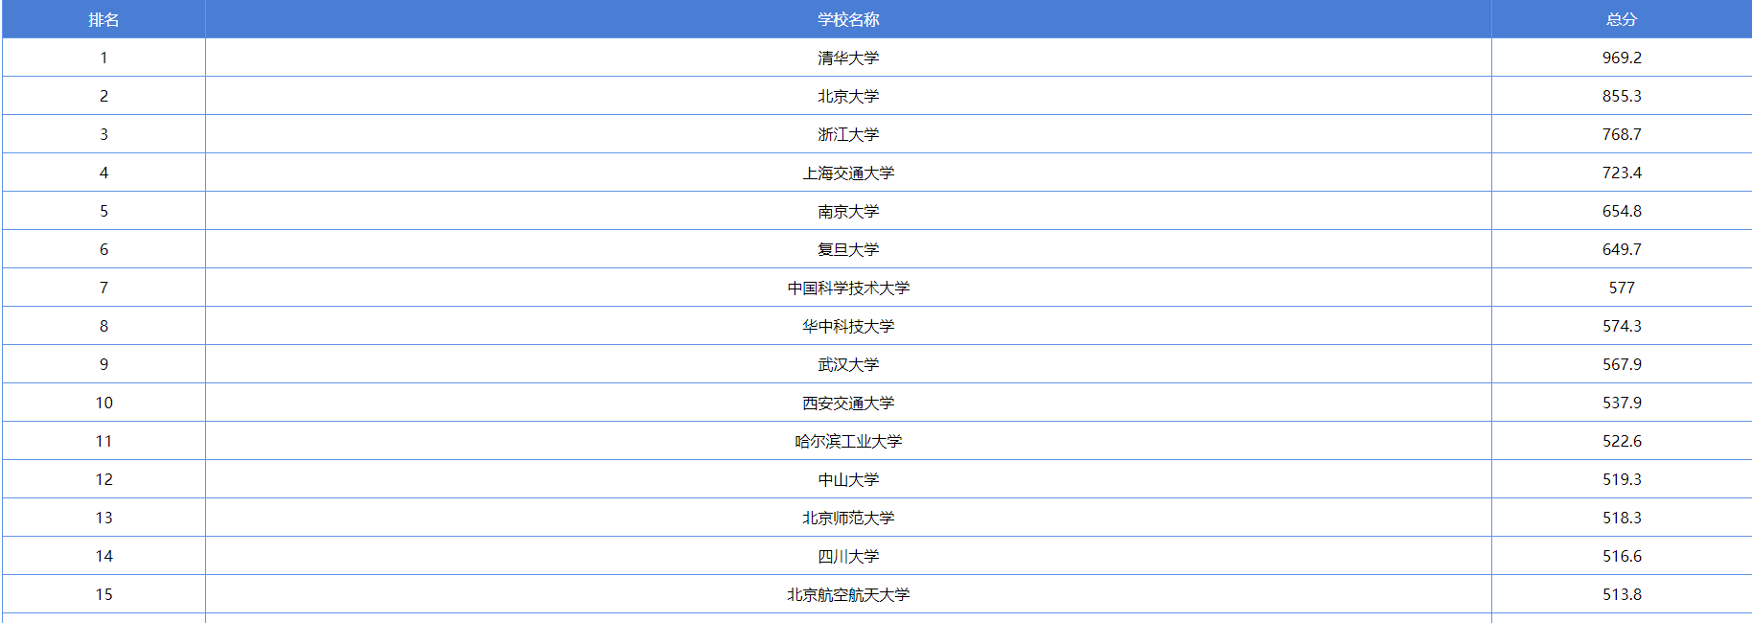Viewport: 1752px width, 623px height.
Task: Select the 华中科技大学 school name
Action: 848,326
